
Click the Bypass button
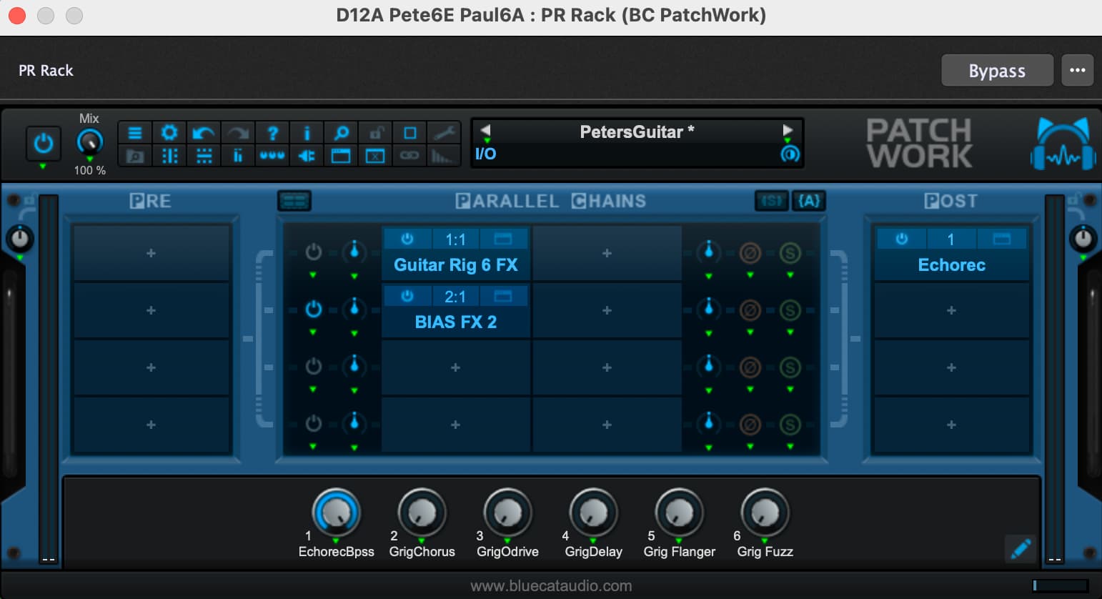[x=996, y=71]
